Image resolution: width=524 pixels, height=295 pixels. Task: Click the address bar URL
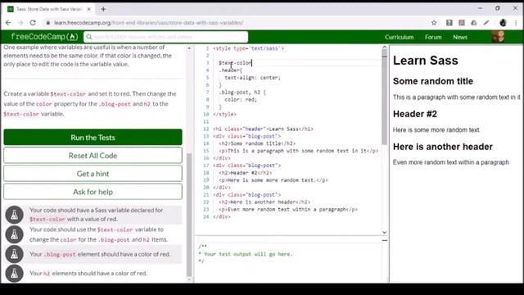(x=149, y=23)
